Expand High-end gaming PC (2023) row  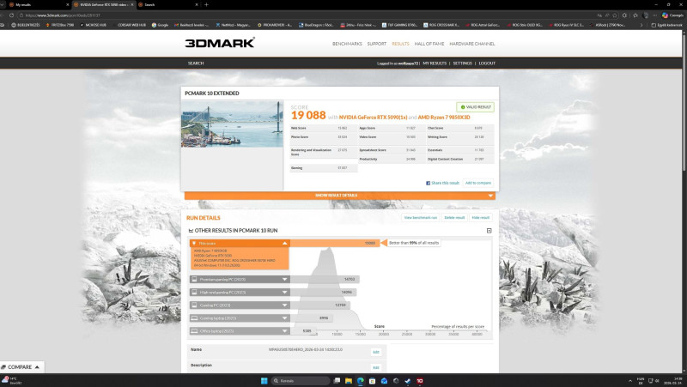pyautogui.click(x=240, y=292)
